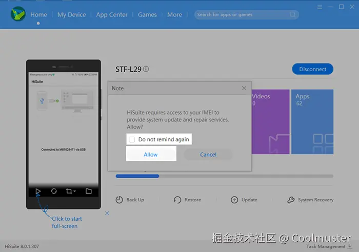Minimize the HiSuite window
This screenshot has width=359, height=252.
coord(330,7)
